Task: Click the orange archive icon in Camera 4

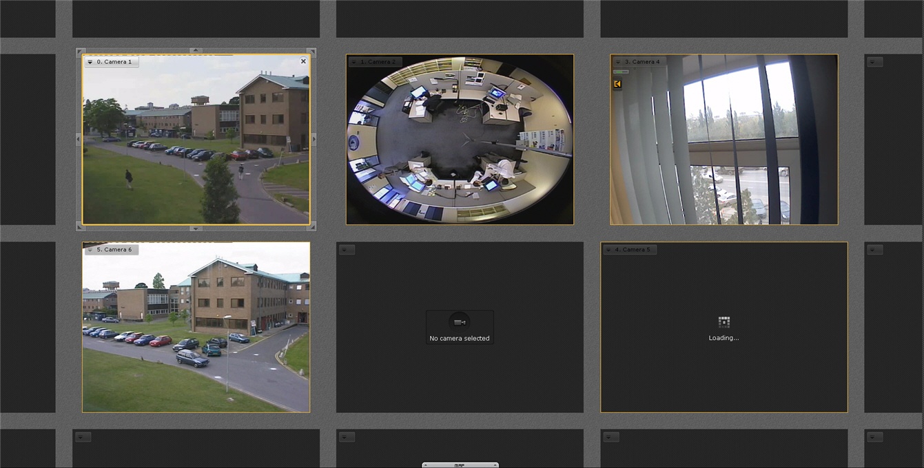Action: [617, 84]
